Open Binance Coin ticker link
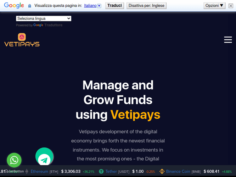 178,171
